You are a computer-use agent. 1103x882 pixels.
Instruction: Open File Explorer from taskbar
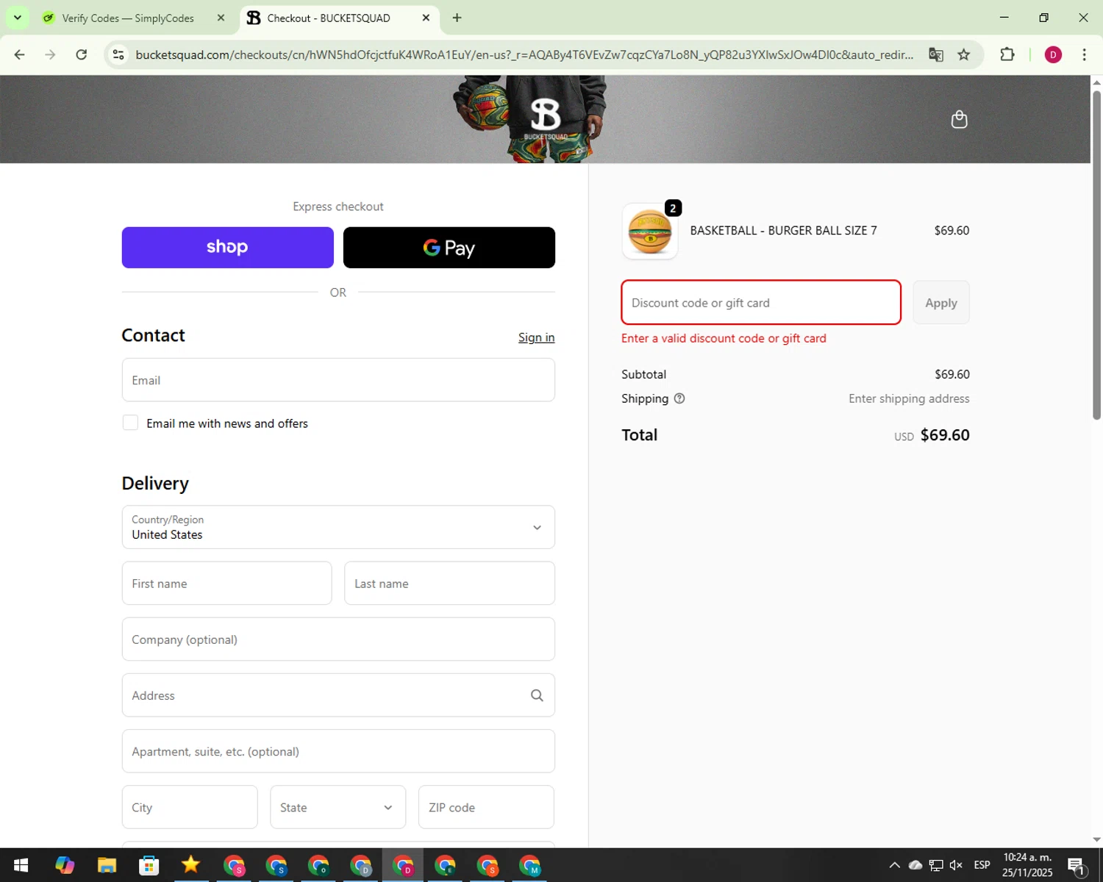click(107, 865)
